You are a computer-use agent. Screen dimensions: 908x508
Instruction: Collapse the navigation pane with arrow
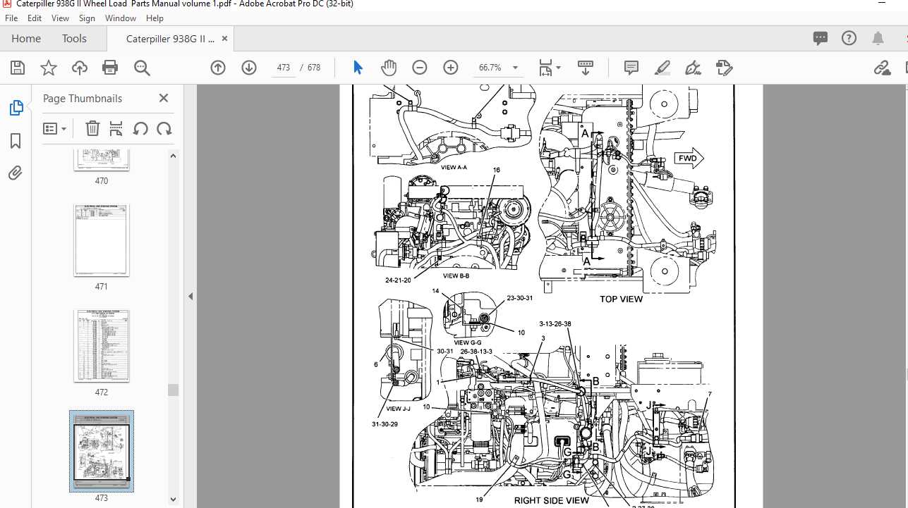click(190, 297)
